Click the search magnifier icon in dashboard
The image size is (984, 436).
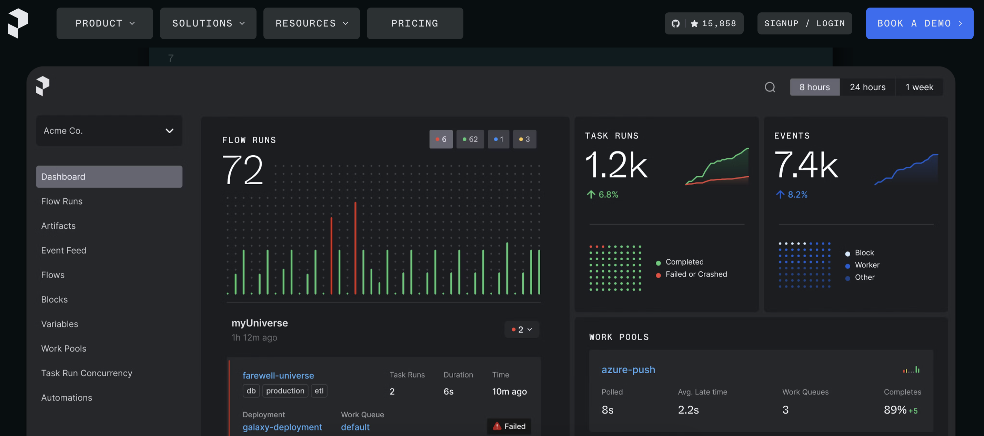pyautogui.click(x=770, y=87)
